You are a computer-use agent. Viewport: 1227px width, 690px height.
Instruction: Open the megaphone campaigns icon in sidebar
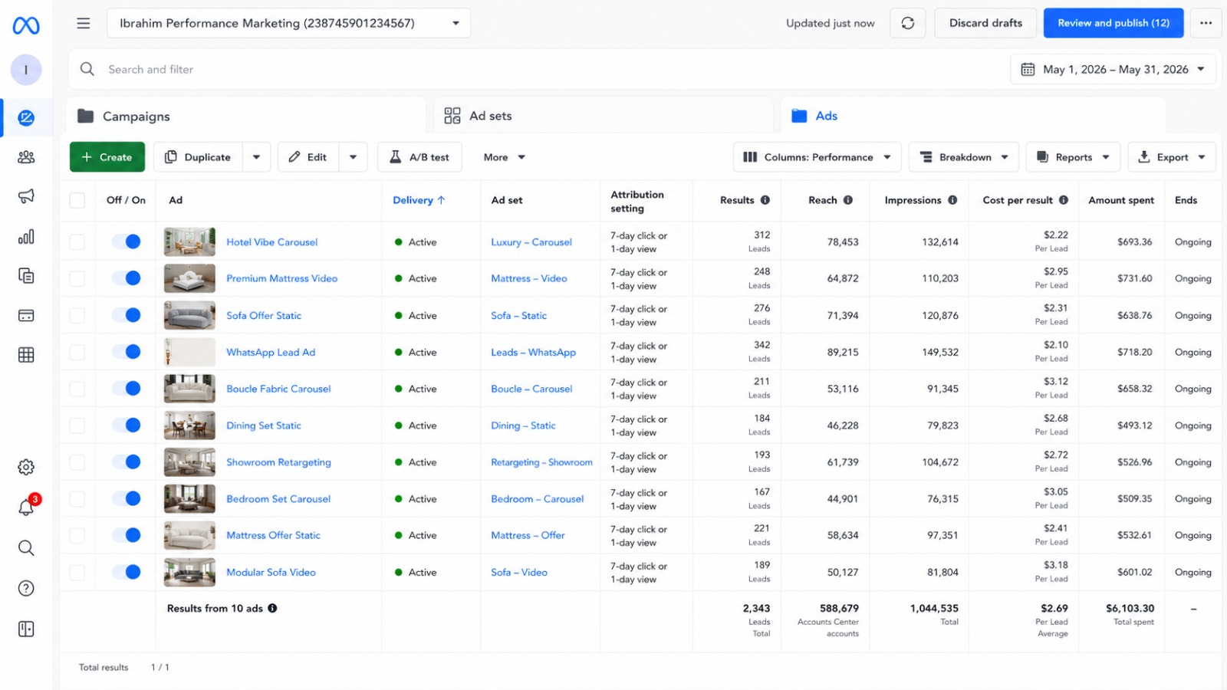coord(26,196)
